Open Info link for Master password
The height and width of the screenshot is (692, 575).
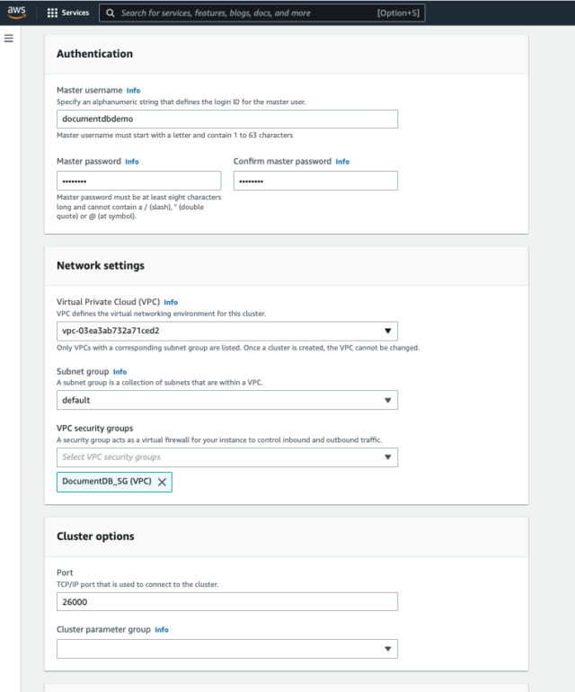point(131,162)
